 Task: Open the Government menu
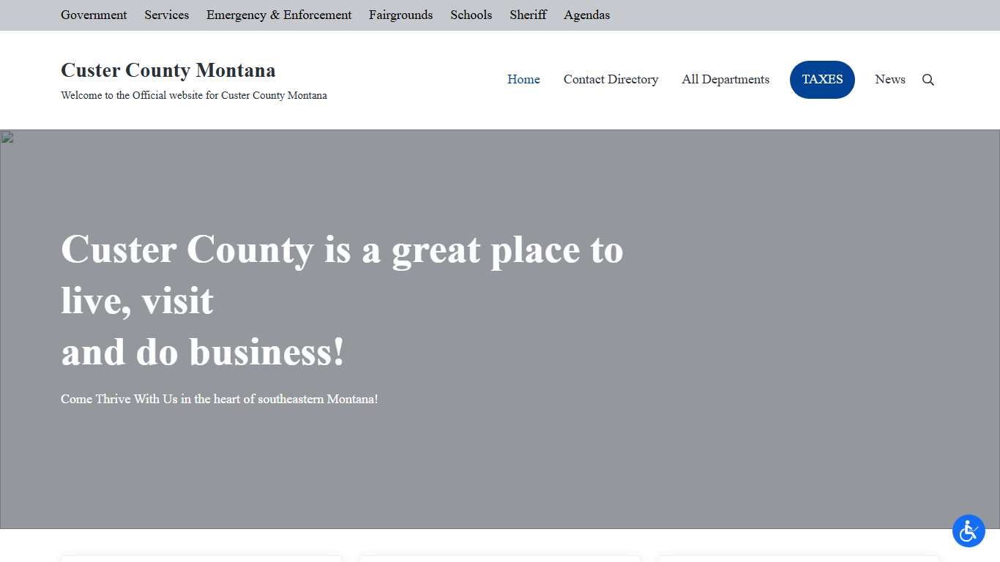click(94, 15)
